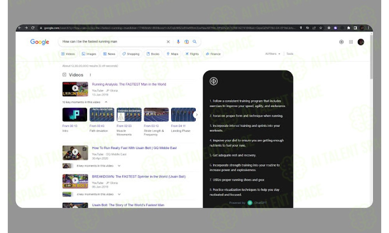
Task: Click the padlock site info icon
Action: (x=41, y=28)
